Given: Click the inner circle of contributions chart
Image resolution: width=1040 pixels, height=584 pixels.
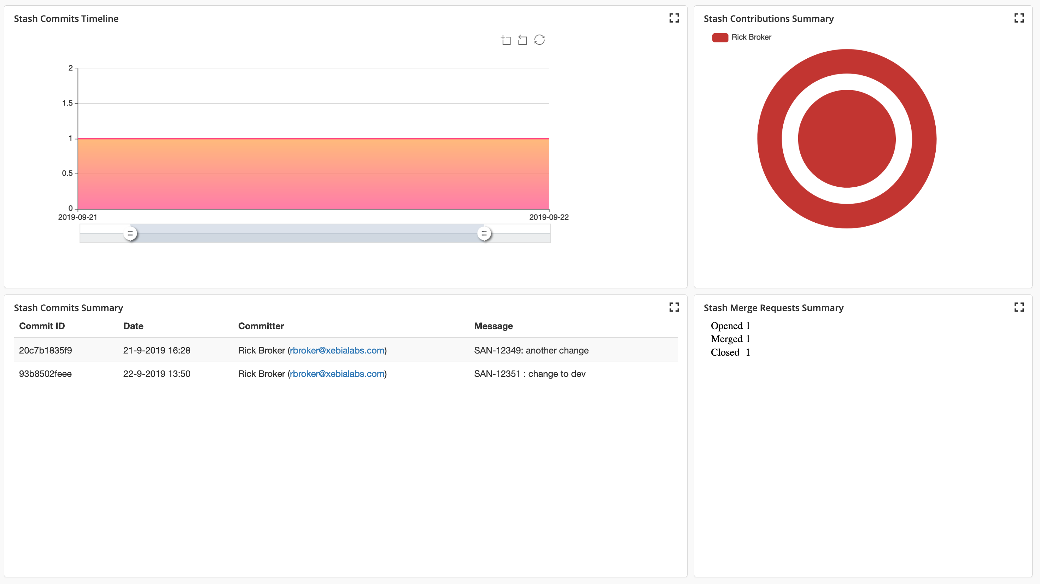Looking at the screenshot, I should 847,139.
